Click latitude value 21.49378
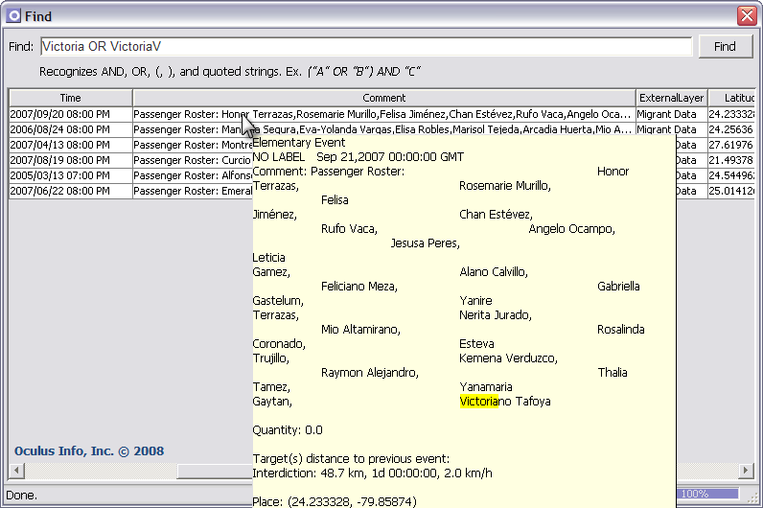This screenshot has height=508, width=763. click(x=731, y=160)
